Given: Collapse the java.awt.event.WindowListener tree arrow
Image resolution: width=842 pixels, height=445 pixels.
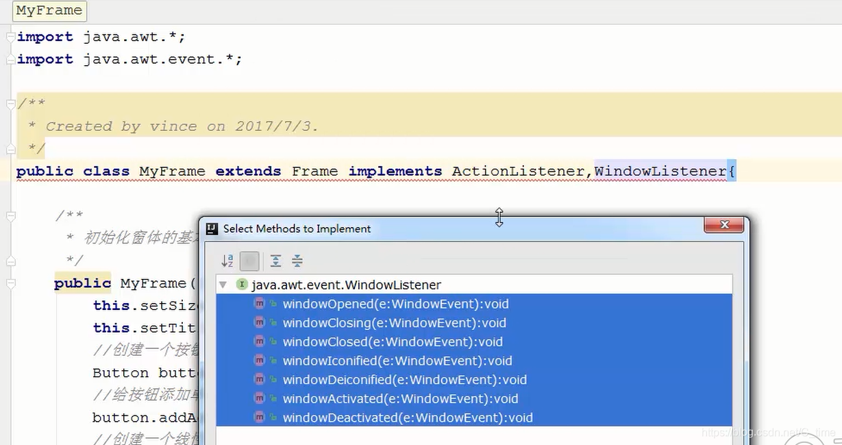Looking at the screenshot, I should click(223, 285).
